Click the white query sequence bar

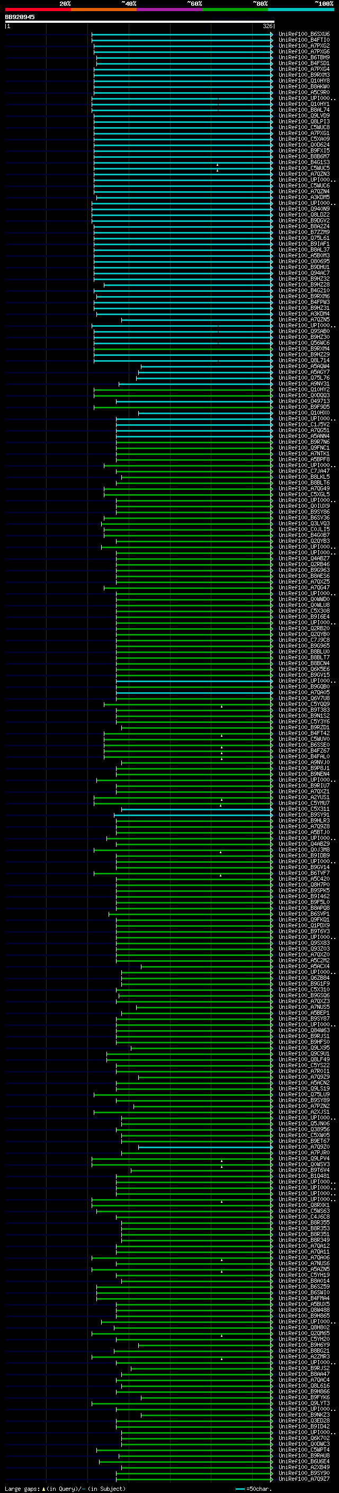click(x=140, y=21)
